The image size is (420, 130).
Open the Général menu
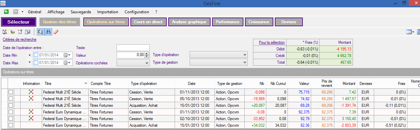point(35,12)
